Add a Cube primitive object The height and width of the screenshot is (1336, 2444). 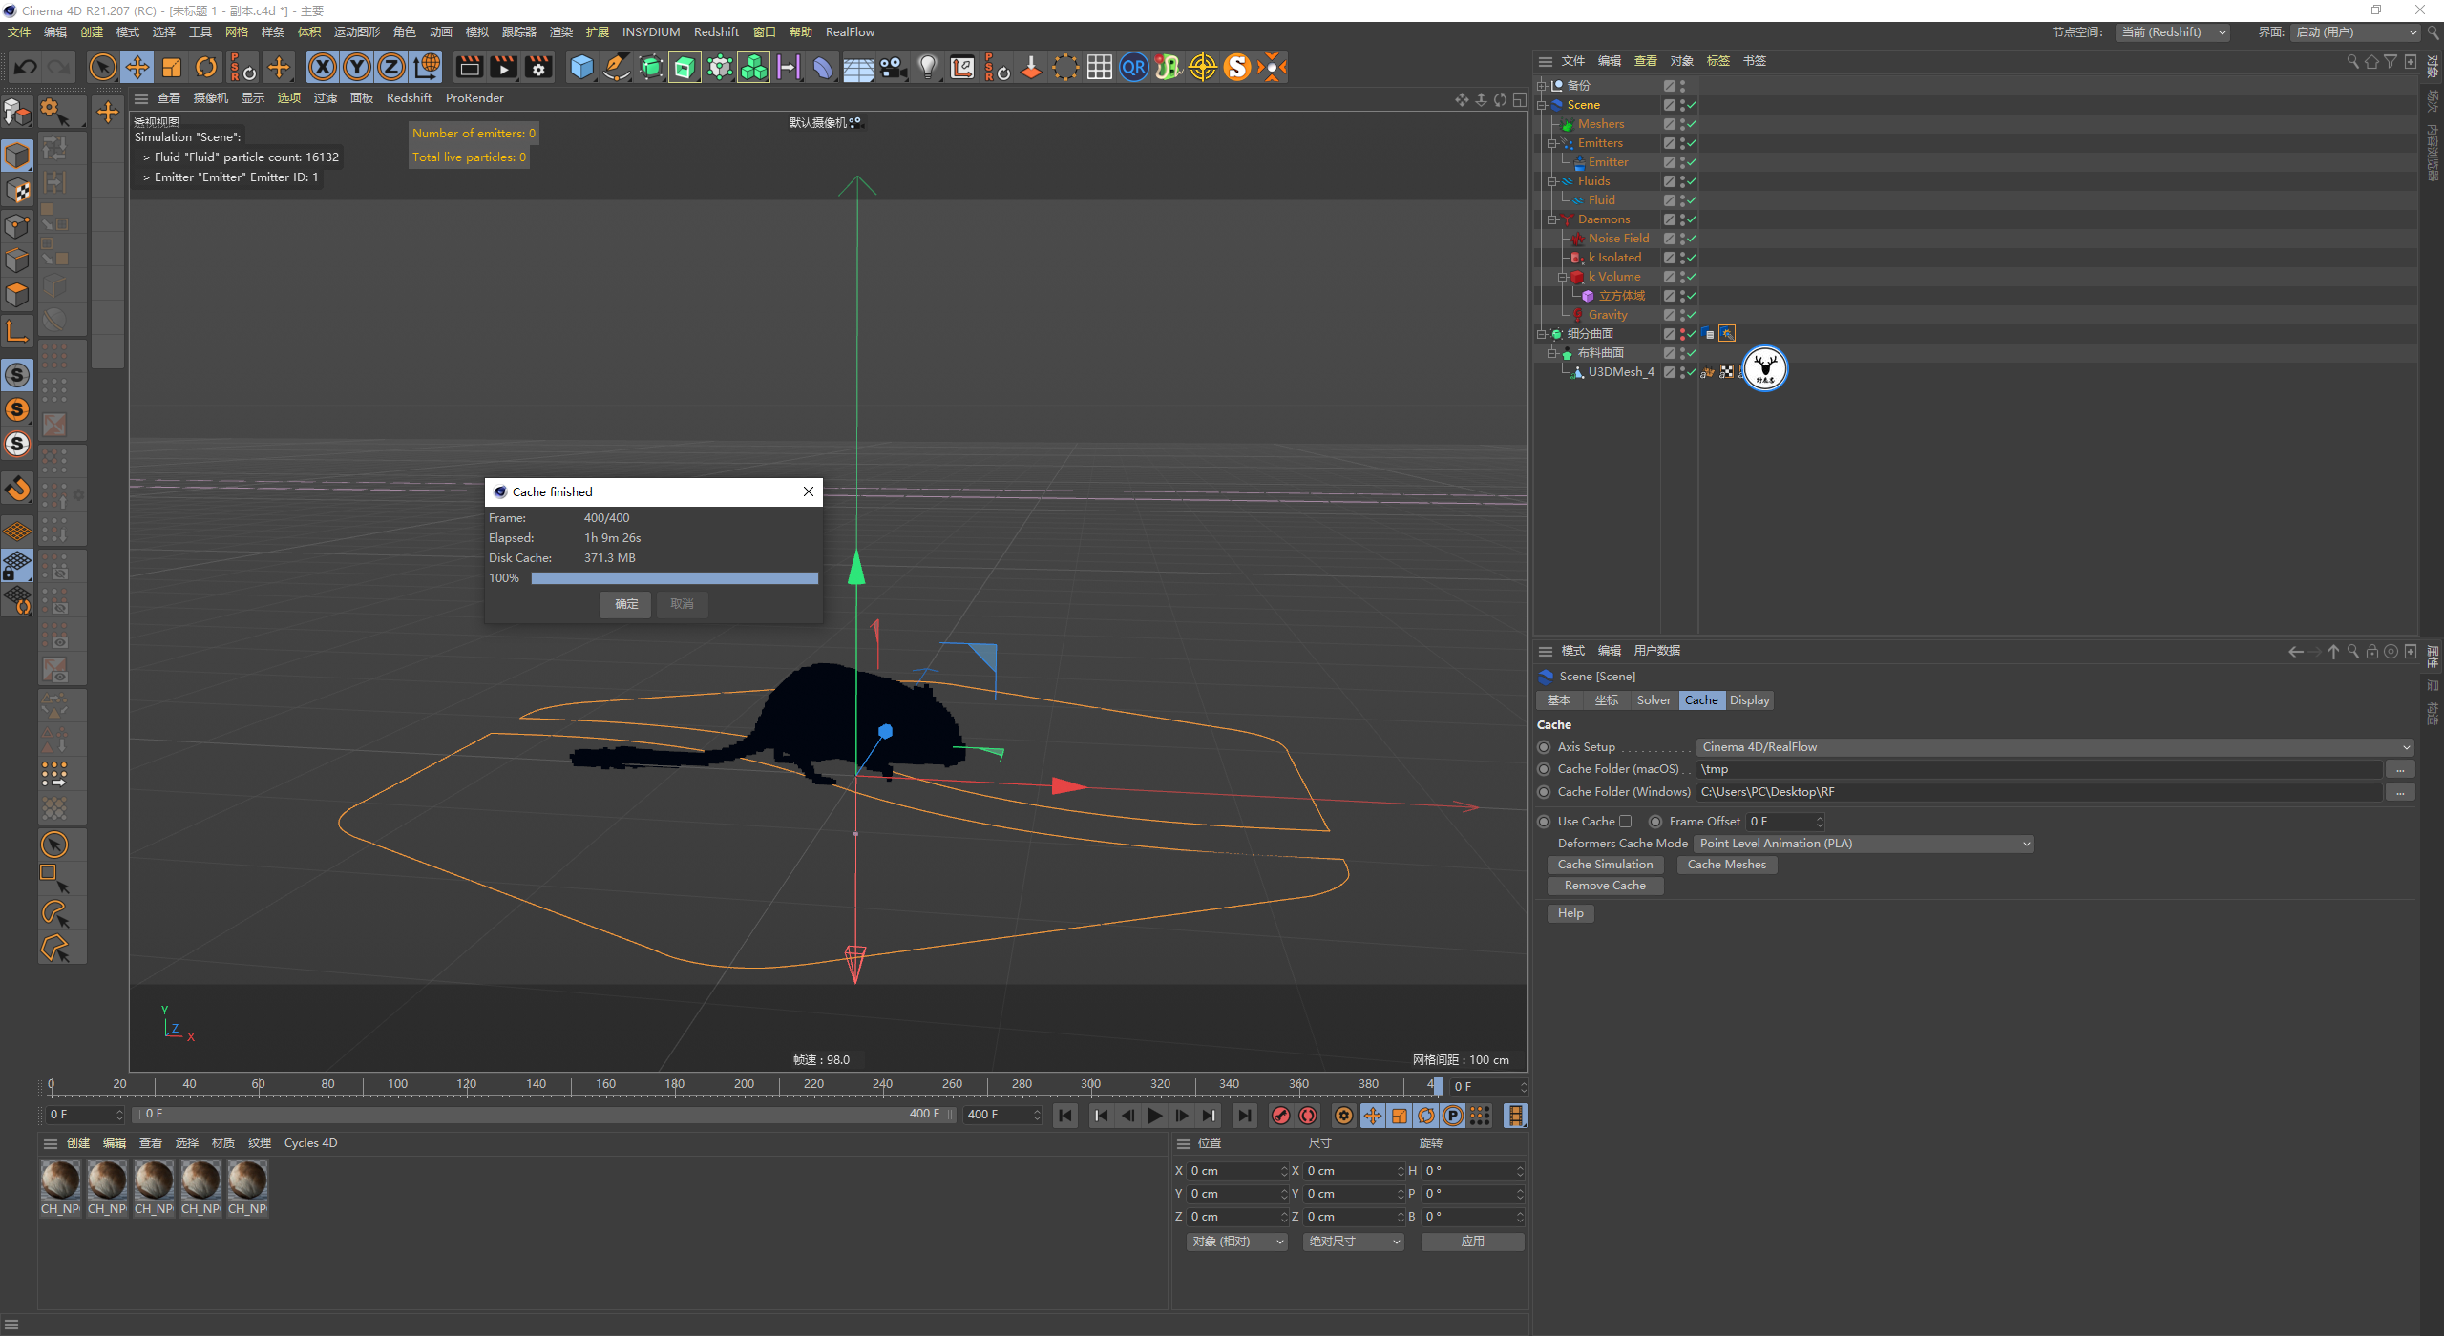[x=581, y=67]
